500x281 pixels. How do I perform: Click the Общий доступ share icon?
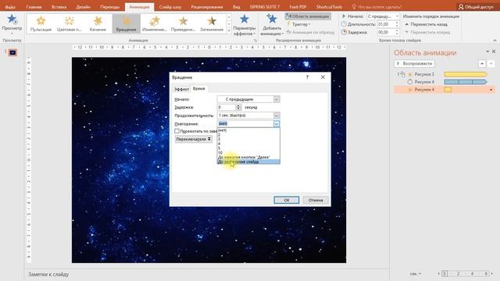pos(461,7)
